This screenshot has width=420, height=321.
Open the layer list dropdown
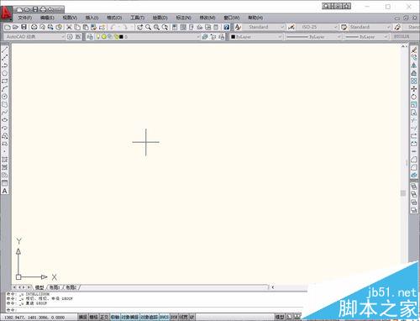[148, 37]
